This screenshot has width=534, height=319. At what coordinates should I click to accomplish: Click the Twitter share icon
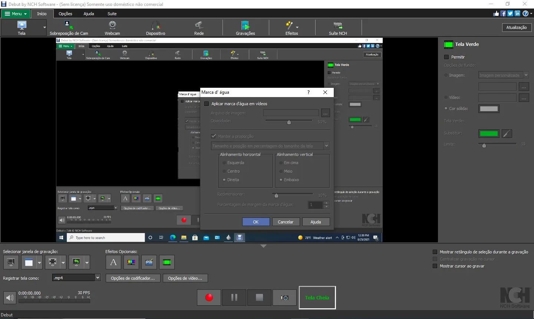[x=510, y=13]
